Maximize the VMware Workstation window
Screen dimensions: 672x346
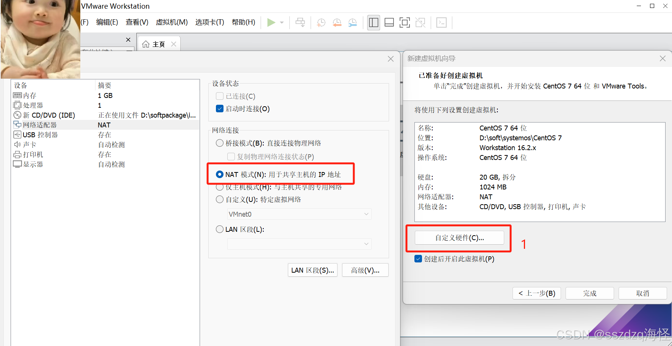(x=652, y=6)
